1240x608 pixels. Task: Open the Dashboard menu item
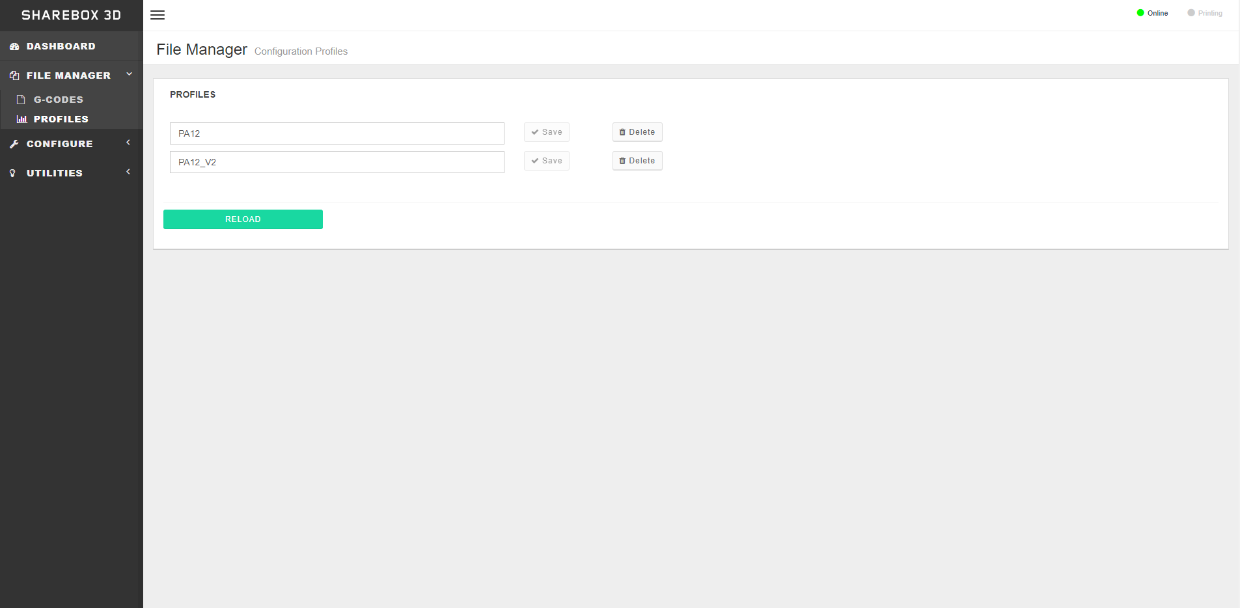tap(72, 46)
